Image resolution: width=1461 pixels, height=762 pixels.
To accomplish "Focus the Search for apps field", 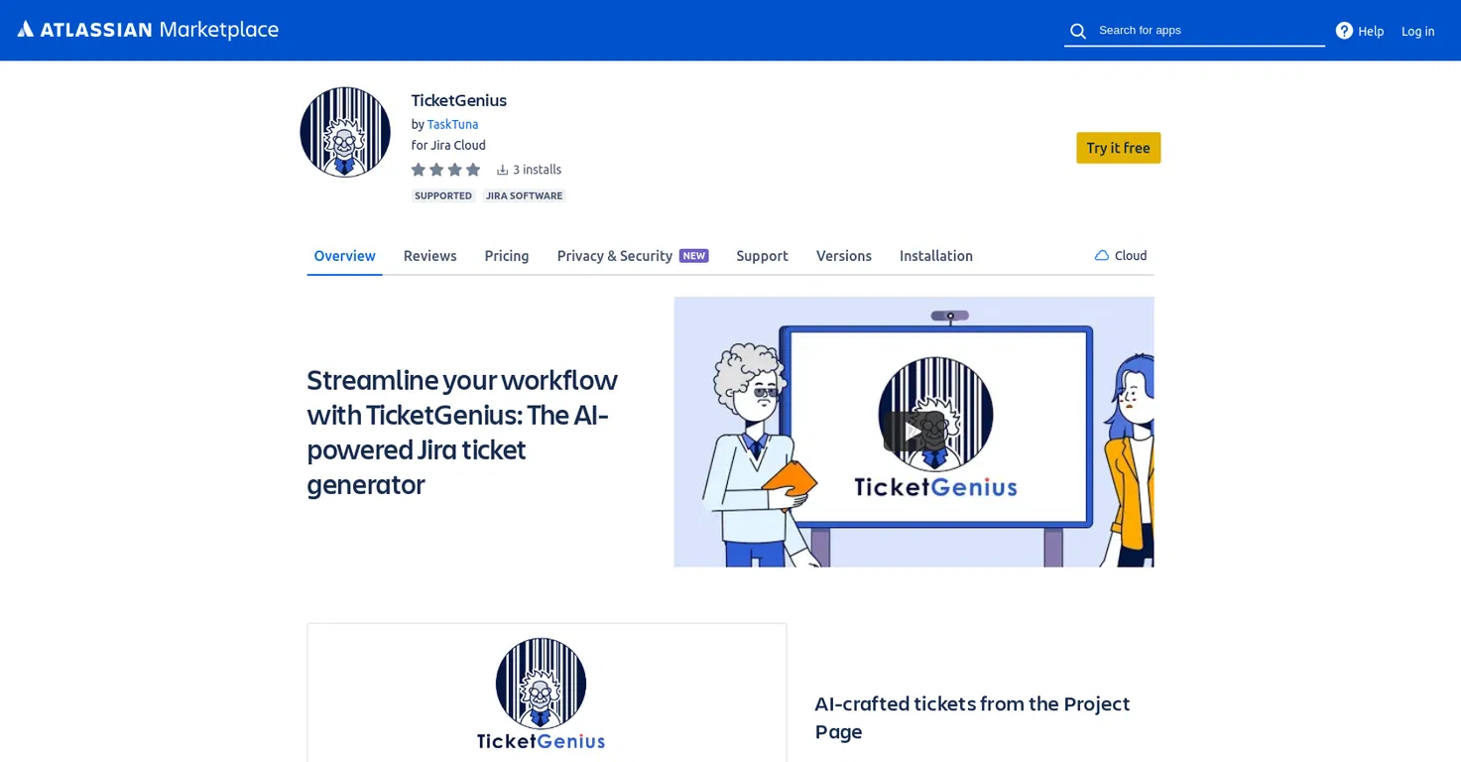I will click(1208, 30).
